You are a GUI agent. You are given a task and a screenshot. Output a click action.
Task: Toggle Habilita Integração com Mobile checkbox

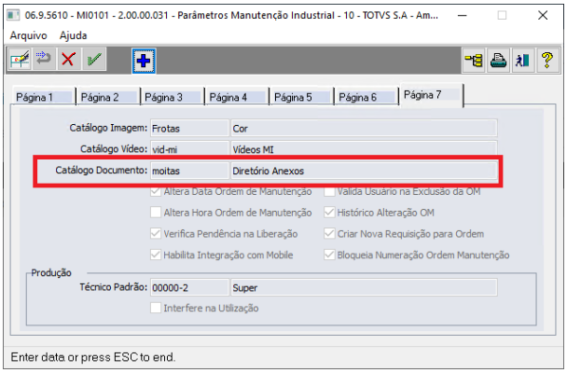(x=156, y=255)
